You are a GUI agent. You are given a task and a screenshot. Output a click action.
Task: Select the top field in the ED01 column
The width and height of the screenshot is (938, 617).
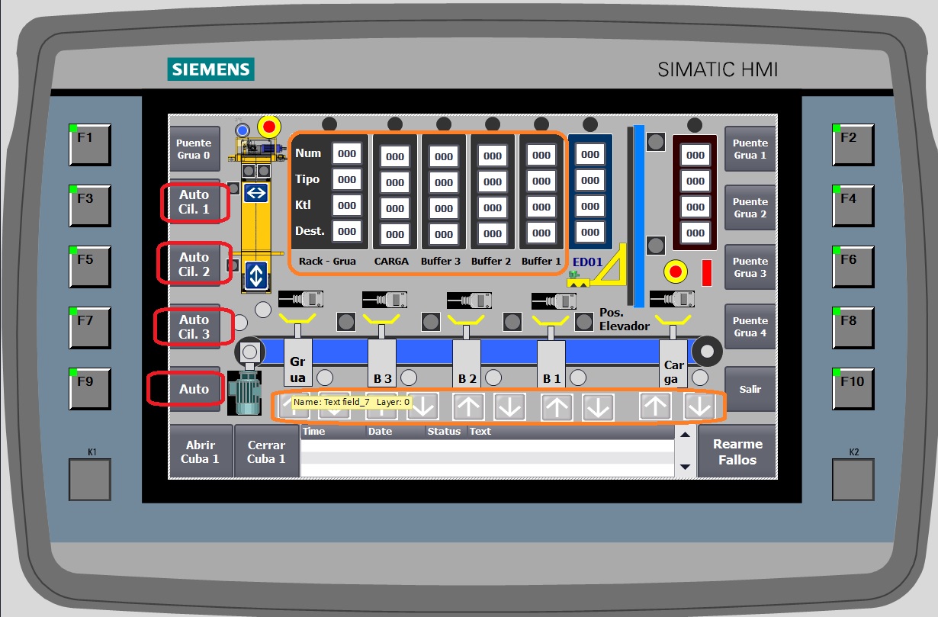click(x=590, y=154)
